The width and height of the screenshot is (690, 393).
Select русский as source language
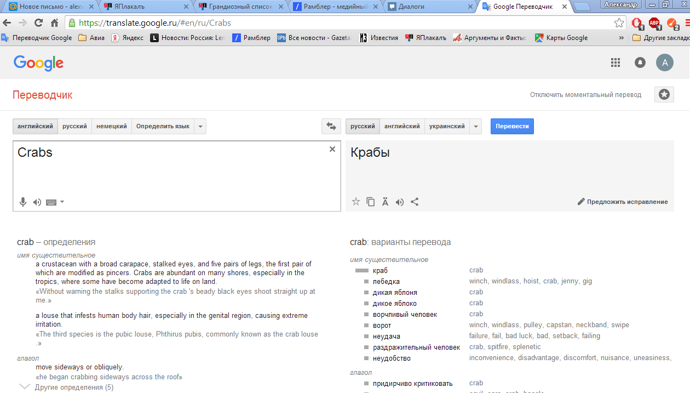[x=74, y=126]
